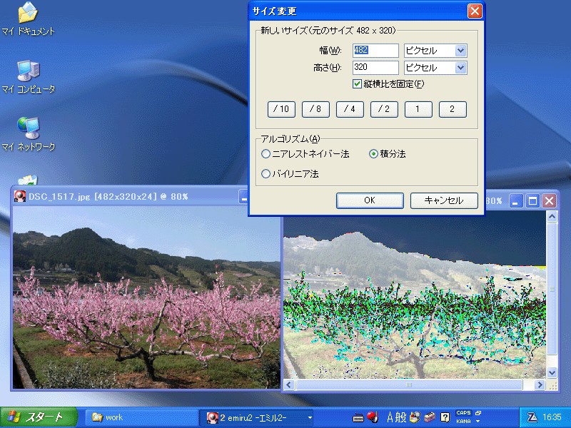Open the Start menu button
The width and height of the screenshot is (571, 428).
pos(39,417)
